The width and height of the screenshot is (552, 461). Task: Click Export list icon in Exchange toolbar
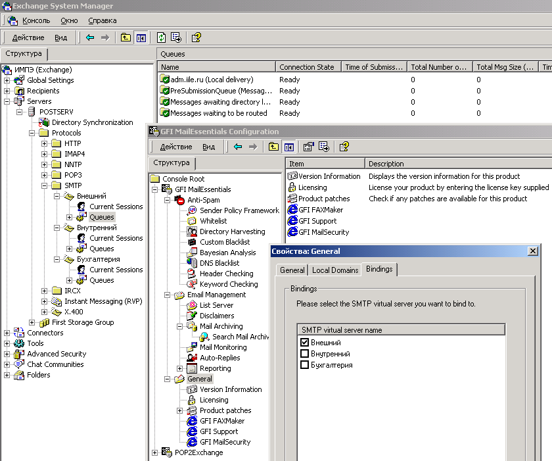click(176, 37)
